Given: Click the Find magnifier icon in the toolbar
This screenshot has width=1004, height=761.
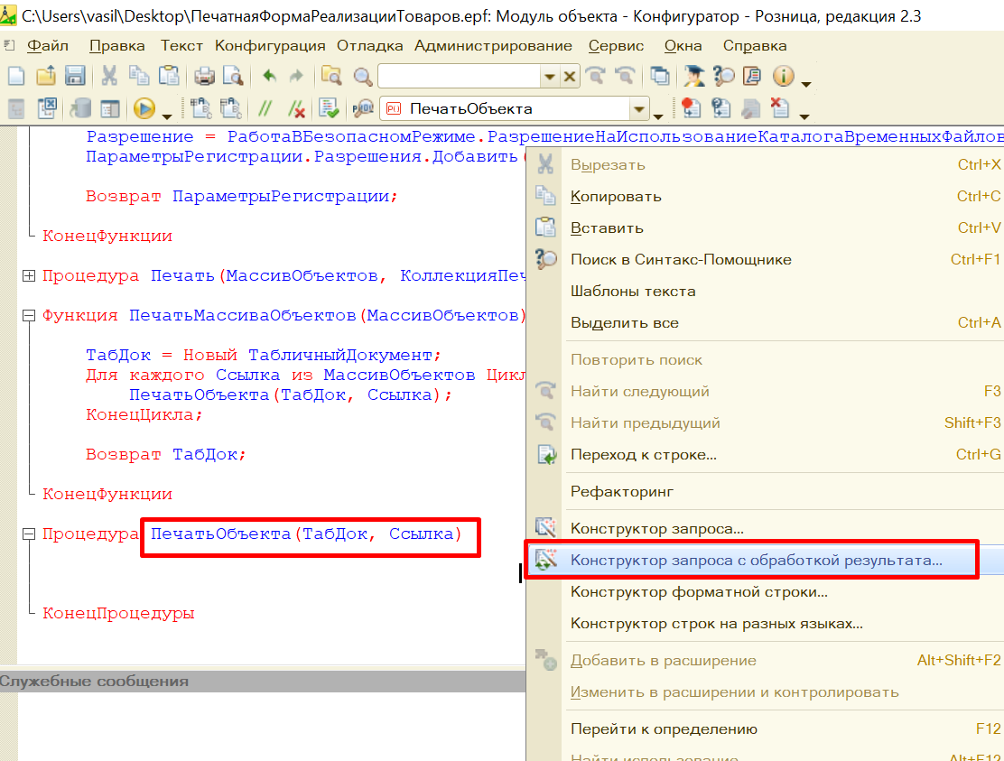Looking at the screenshot, I should [x=362, y=76].
